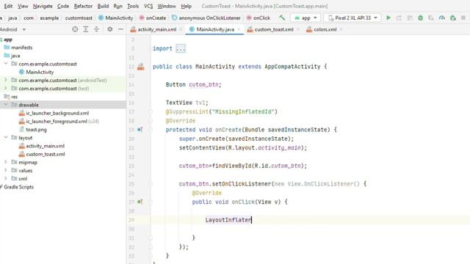This screenshot has width=470, height=264.
Task: Open the Build menu
Action: pyautogui.click(x=103, y=6)
